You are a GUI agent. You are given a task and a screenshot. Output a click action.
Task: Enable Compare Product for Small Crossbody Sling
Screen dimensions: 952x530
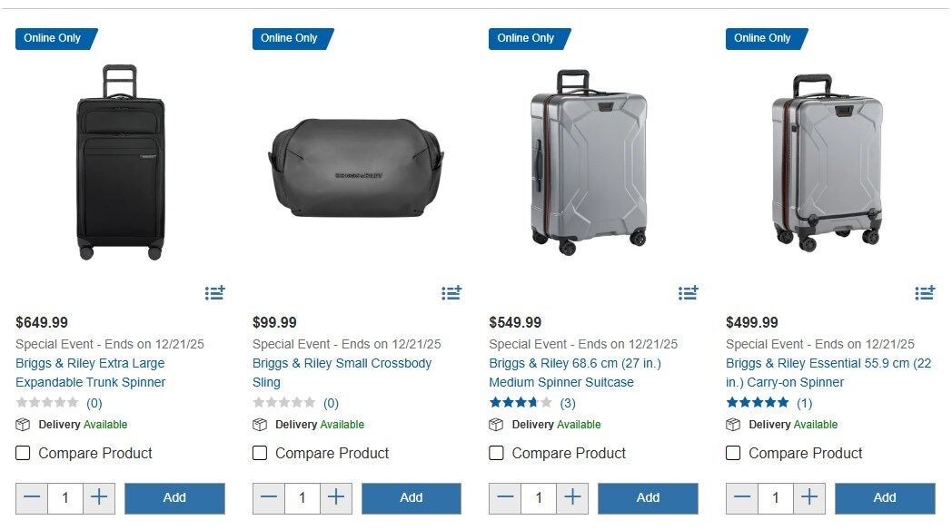(x=260, y=453)
